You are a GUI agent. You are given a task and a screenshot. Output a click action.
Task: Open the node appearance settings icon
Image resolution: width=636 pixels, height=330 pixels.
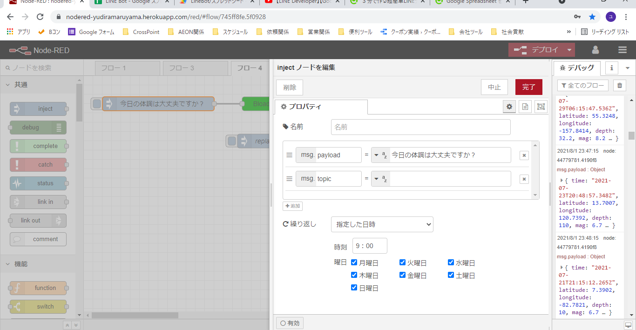[x=541, y=107]
